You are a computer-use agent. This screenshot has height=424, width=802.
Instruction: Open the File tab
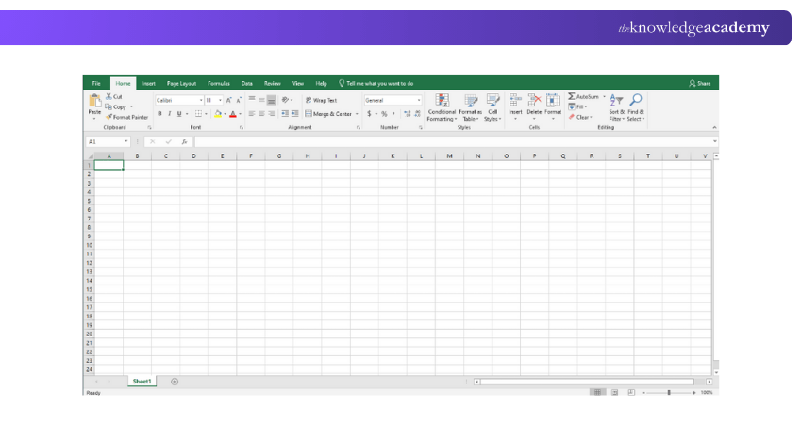click(x=96, y=83)
